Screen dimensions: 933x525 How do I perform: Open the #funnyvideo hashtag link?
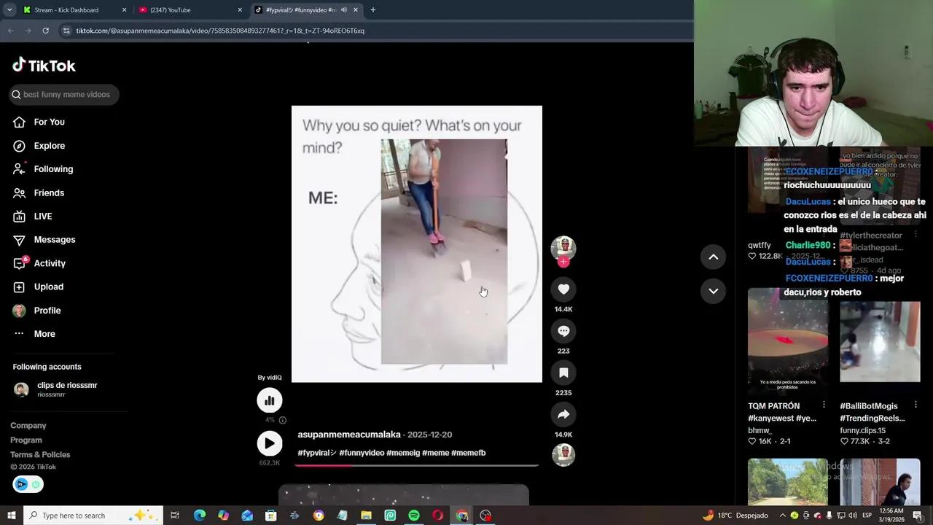(x=362, y=452)
